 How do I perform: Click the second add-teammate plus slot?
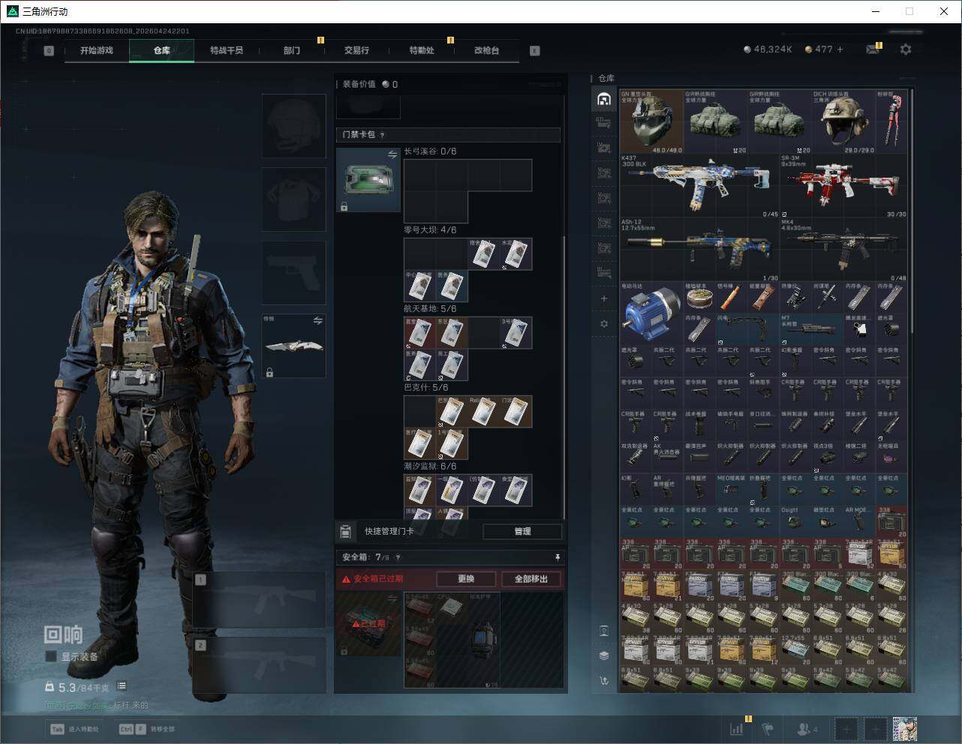pyautogui.click(x=875, y=728)
